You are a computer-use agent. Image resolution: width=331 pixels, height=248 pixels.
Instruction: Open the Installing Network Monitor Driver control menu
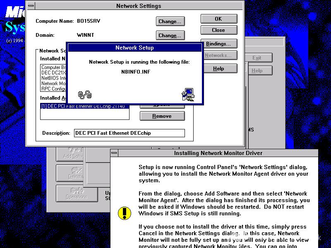(114, 153)
